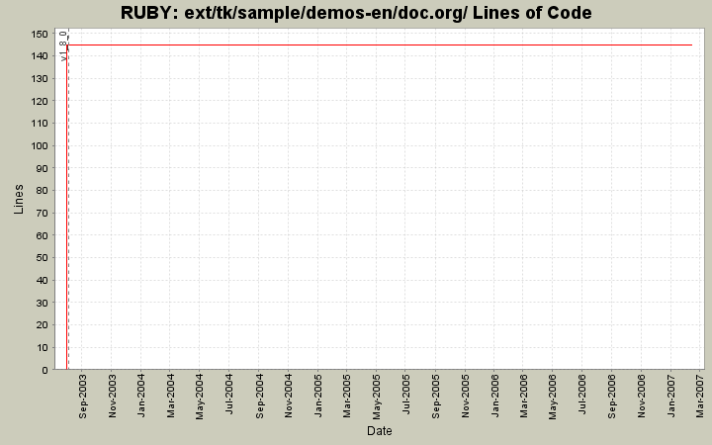Click the Nov-2005 date tick label
This screenshot has height=445, width=712.
click(x=465, y=397)
